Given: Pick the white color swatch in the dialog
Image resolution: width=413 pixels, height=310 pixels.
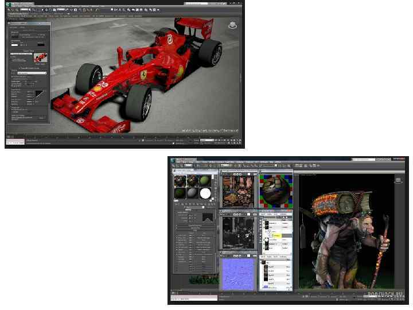Looking at the screenshot, I should pos(14,45).
